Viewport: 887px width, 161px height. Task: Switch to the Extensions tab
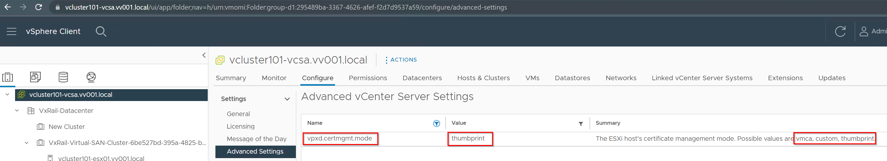[785, 78]
